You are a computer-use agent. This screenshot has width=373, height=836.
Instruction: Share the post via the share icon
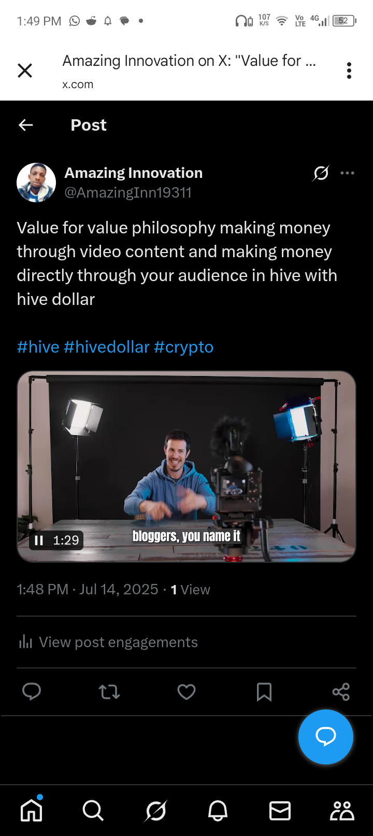[341, 692]
